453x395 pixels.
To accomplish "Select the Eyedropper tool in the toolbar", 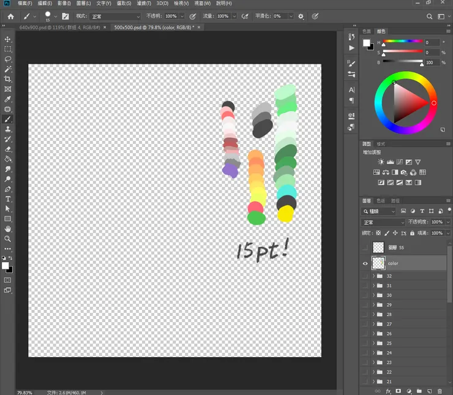I will tap(8, 99).
